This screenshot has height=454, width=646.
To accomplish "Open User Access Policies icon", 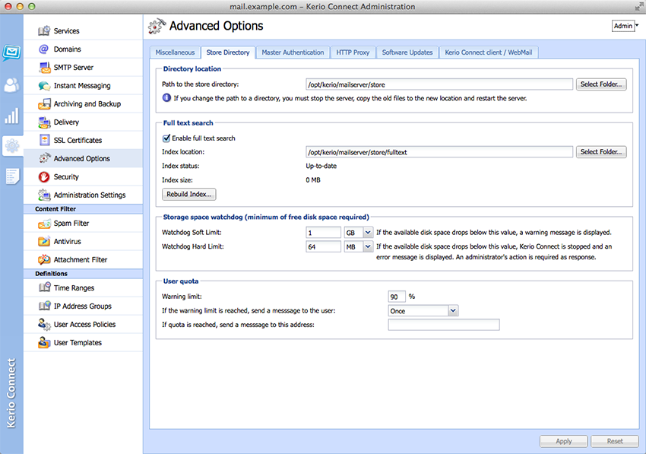I will (x=44, y=325).
